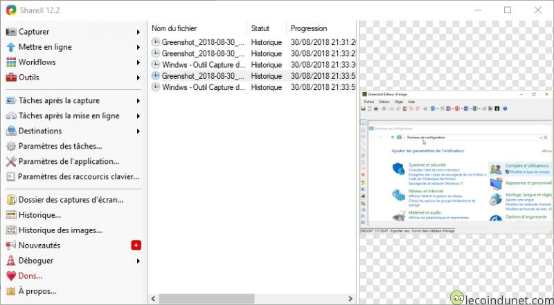Click the Outils toolbox icon
This screenshot has height=305, width=554.
click(x=11, y=77)
